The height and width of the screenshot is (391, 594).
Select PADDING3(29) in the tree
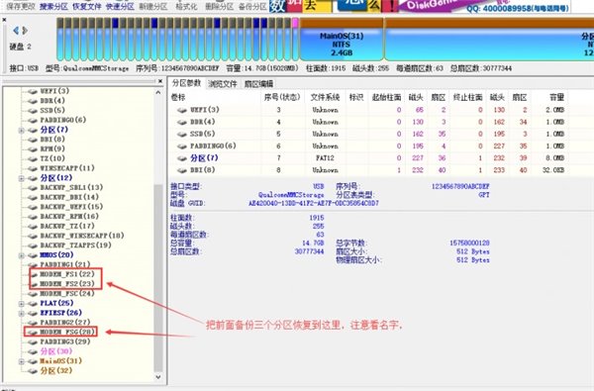coord(64,342)
